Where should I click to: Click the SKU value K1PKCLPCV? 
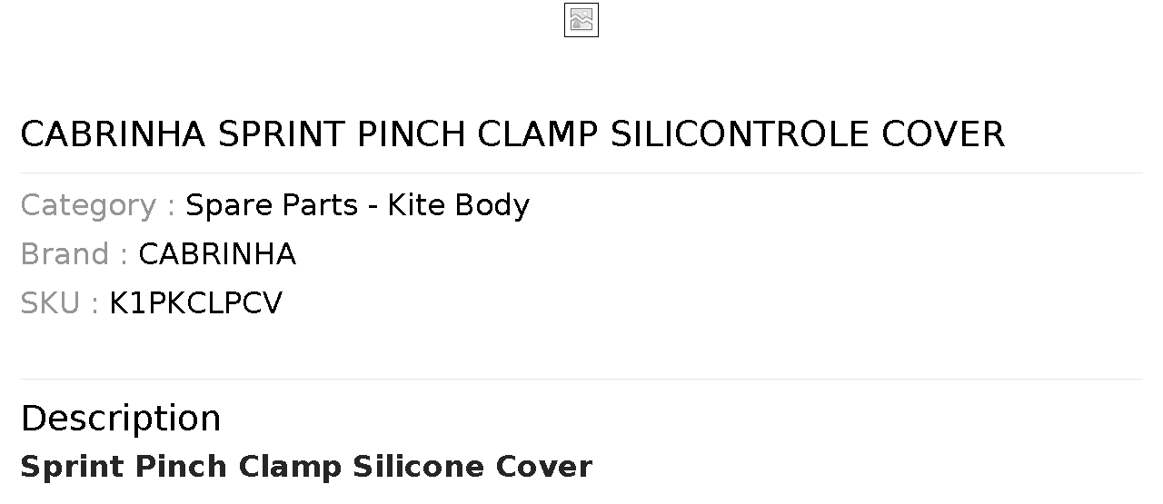pos(196,303)
